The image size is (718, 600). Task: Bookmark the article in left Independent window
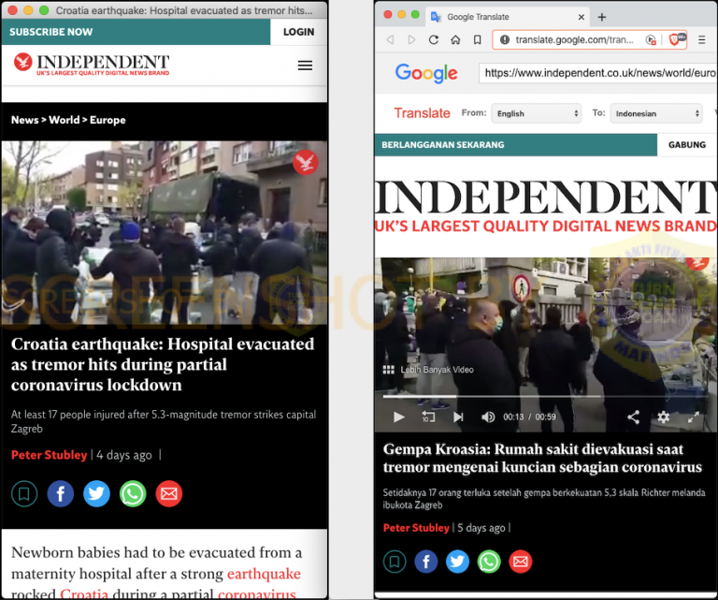[24, 493]
